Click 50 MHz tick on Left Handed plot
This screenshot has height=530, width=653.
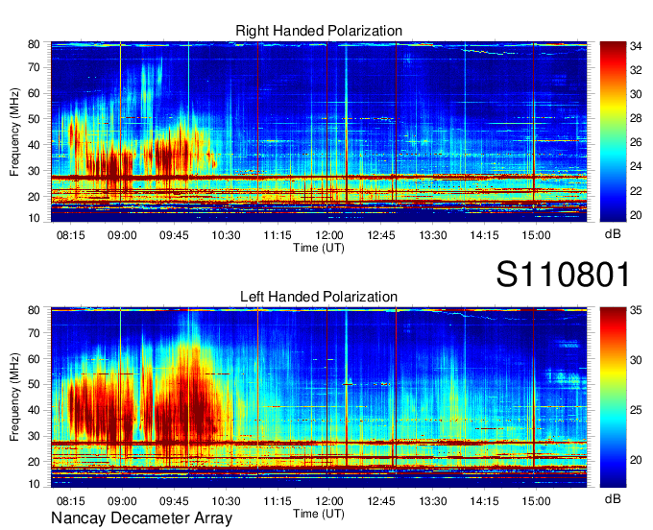coord(34,384)
